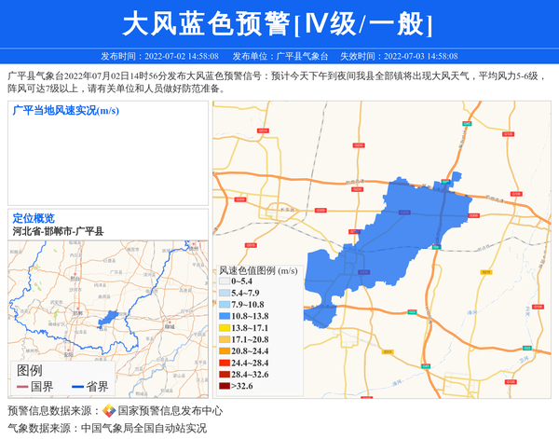Click the 10.8~13.8 legend value label

point(250,316)
